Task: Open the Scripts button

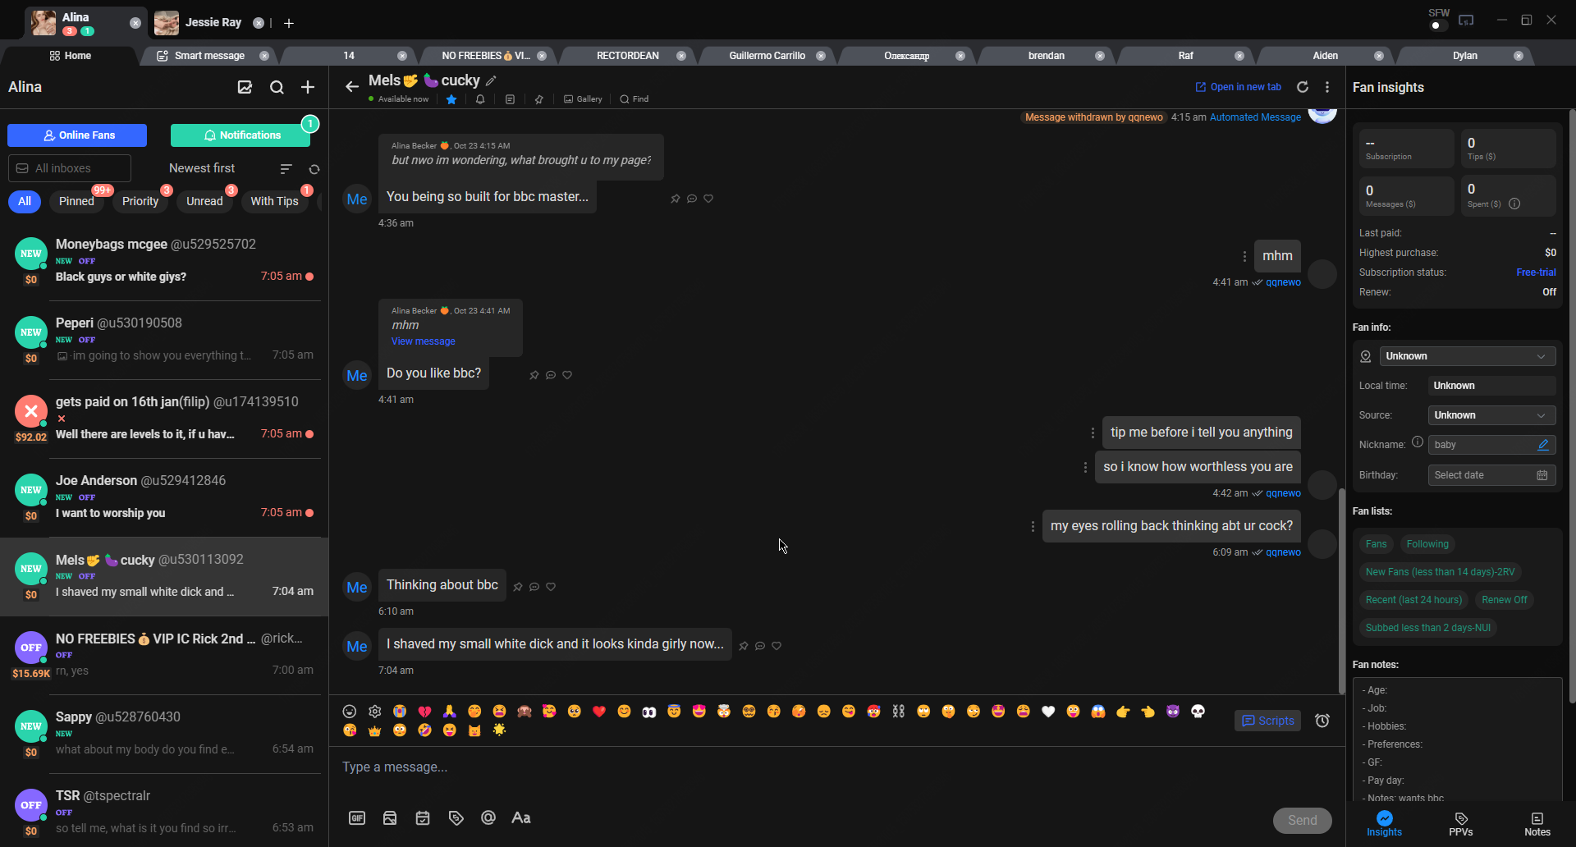Action: [x=1267, y=721]
